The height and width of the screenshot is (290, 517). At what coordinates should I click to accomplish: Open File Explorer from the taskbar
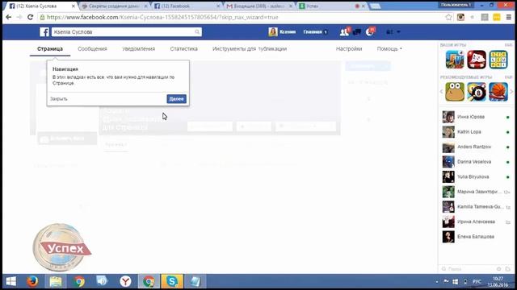pyautogui.click(x=56, y=281)
